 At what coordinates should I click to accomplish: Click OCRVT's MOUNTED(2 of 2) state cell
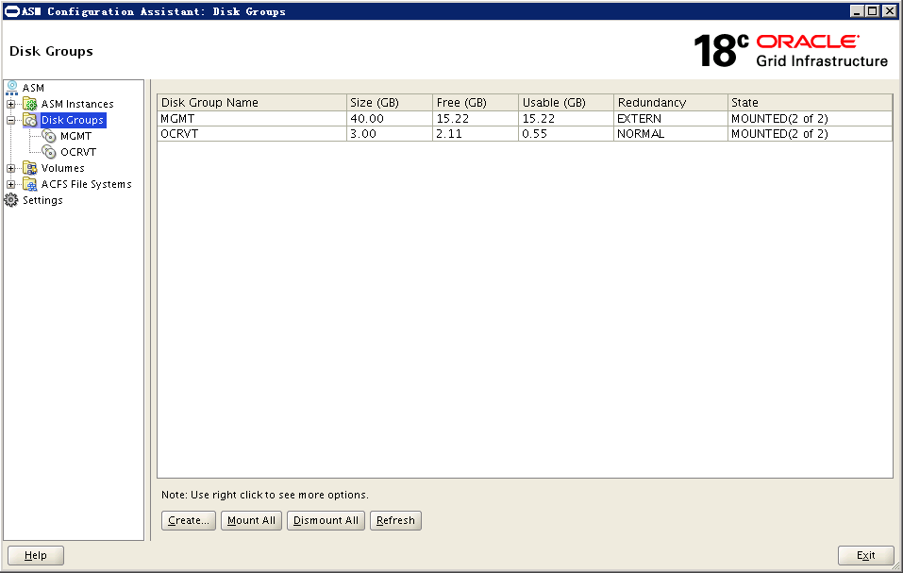point(811,134)
